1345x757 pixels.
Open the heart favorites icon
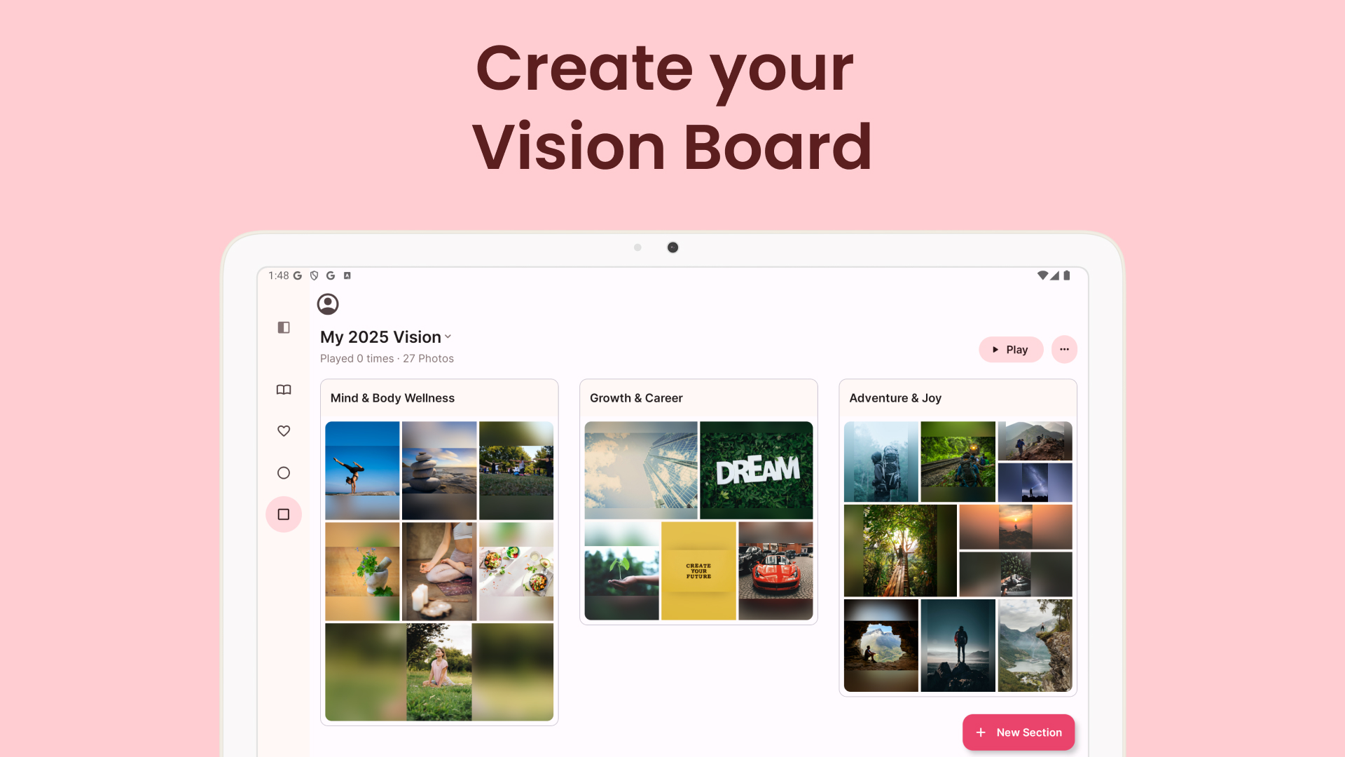(x=284, y=431)
